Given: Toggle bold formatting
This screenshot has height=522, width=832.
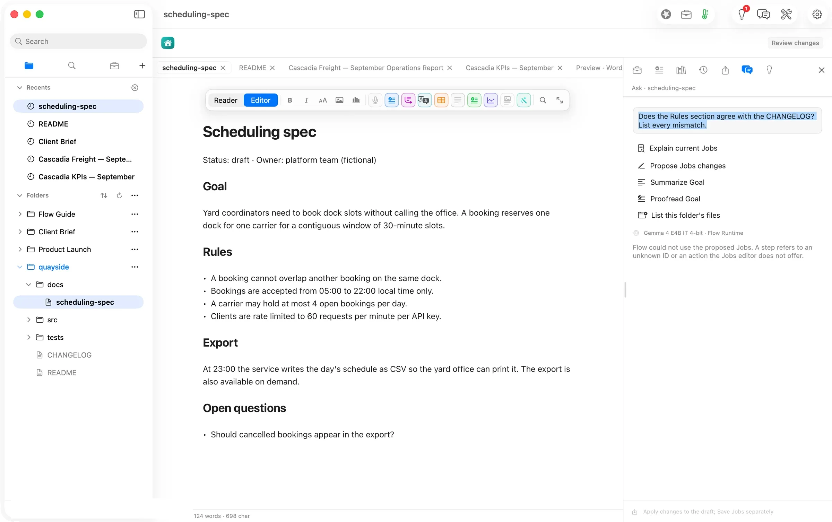Looking at the screenshot, I should point(290,101).
